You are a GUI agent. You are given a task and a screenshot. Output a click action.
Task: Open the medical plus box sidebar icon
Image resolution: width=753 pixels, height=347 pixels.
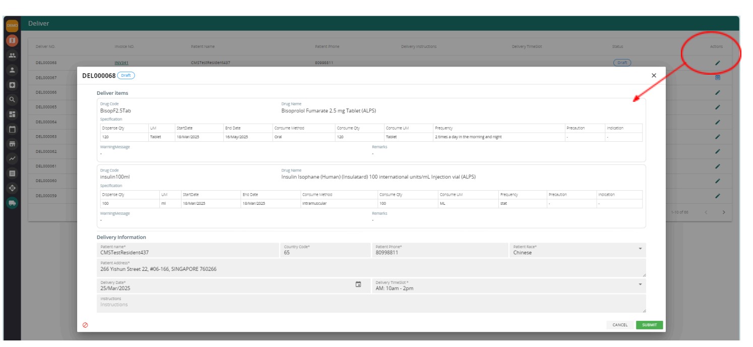coord(12,85)
